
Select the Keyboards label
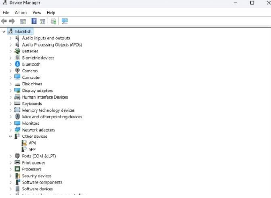point(32,104)
